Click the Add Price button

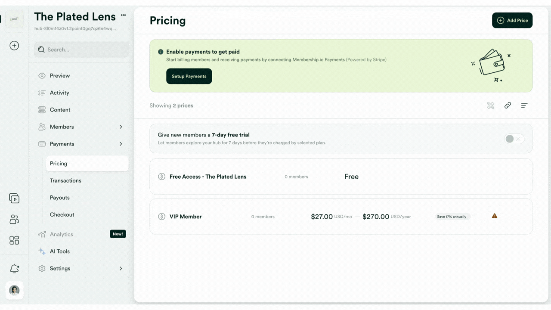(512, 20)
